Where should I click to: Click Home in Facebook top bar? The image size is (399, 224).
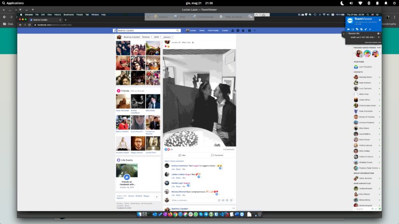[x=202, y=30]
